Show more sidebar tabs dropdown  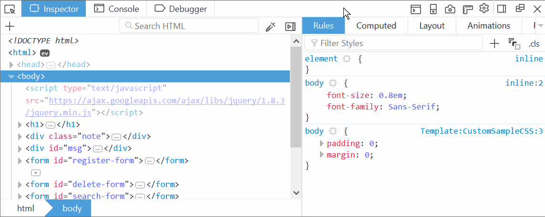tap(540, 26)
